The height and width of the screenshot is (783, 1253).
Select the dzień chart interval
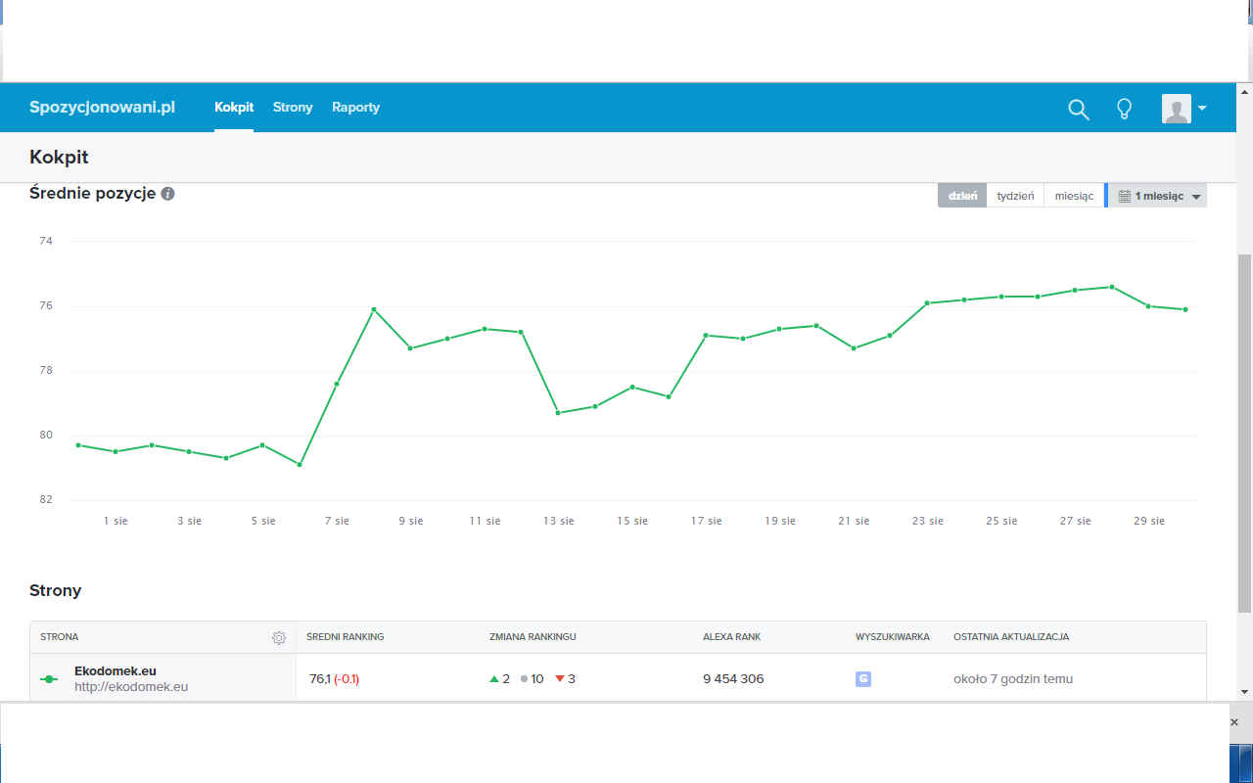pos(961,196)
